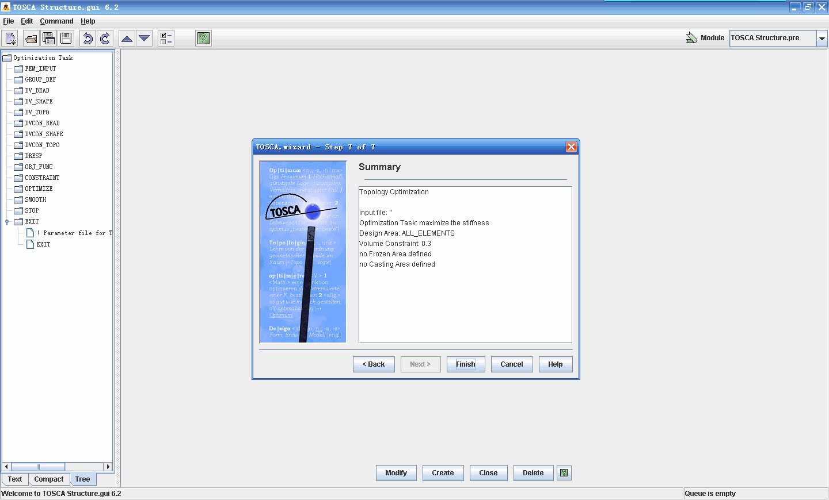829x500 pixels.
Task: Open the Edit menu
Action: coord(27,21)
